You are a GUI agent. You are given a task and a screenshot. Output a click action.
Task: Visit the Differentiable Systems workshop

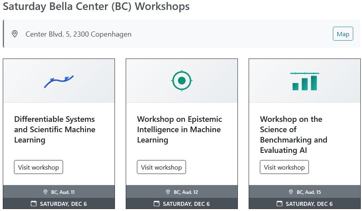pos(38,167)
